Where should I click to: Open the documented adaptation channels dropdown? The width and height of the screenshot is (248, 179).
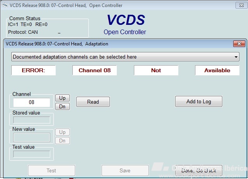(x=125, y=57)
